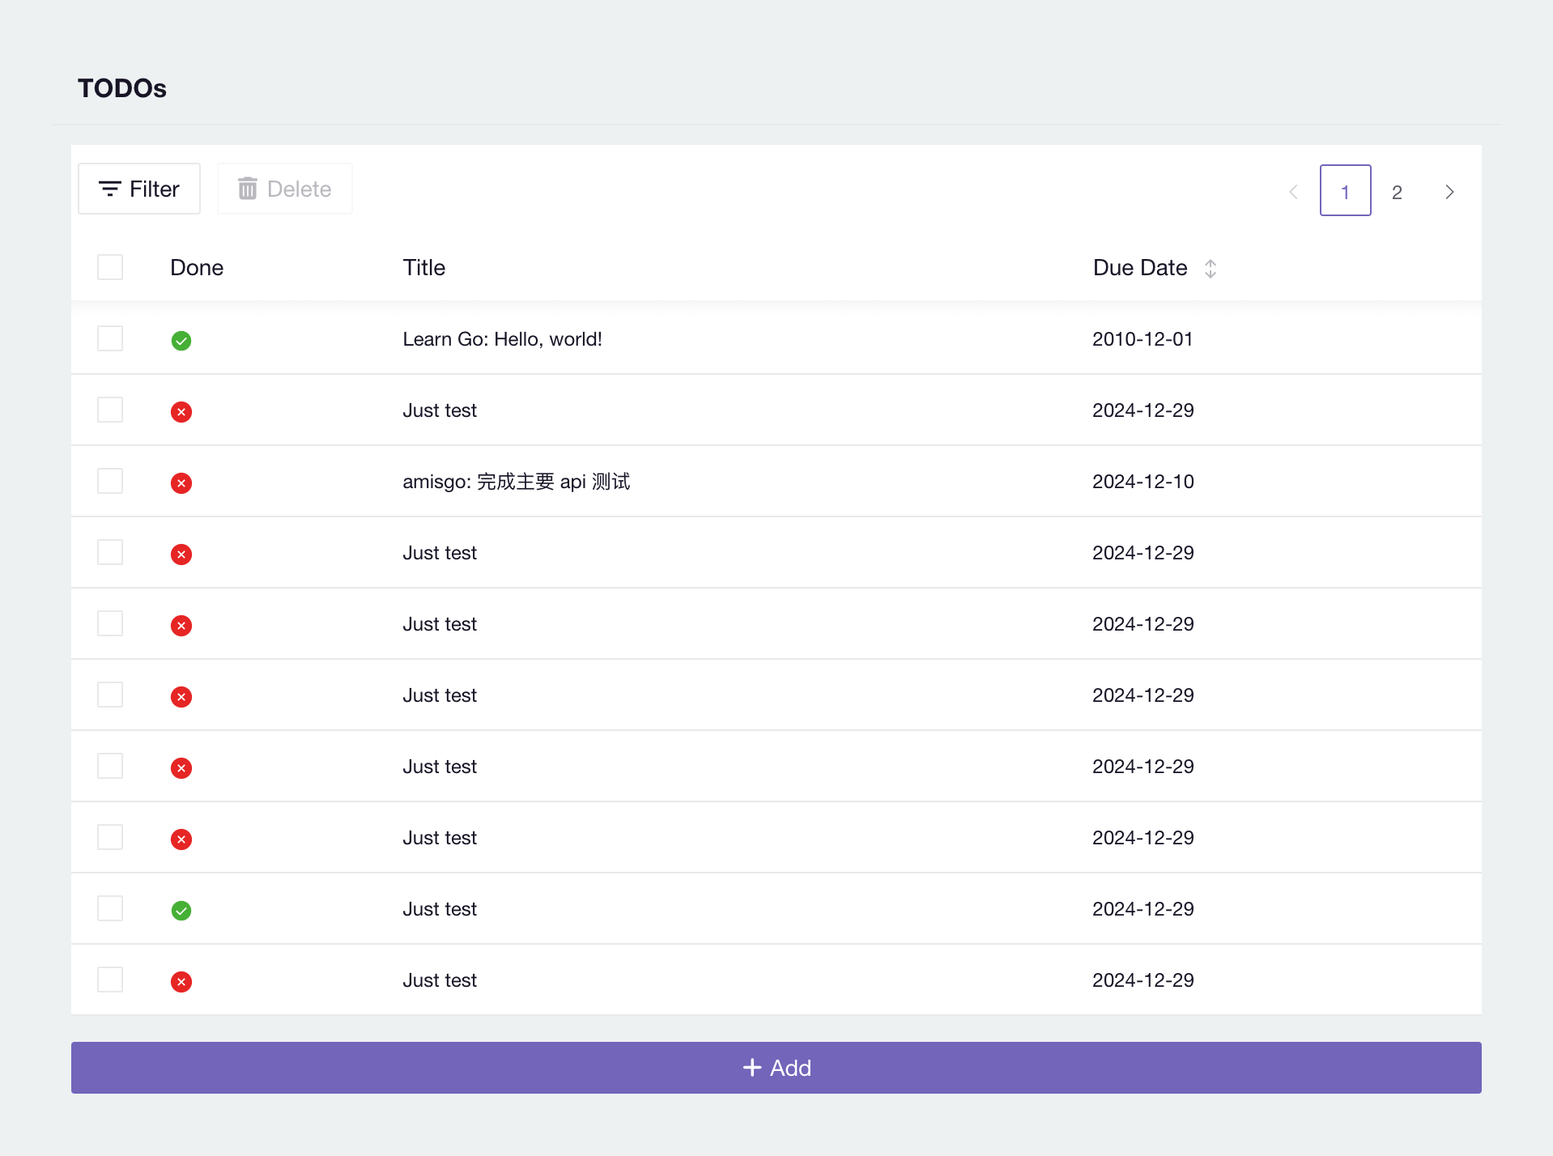
Task: Go to next page using right chevron
Action: click(x=1449, y=192)
